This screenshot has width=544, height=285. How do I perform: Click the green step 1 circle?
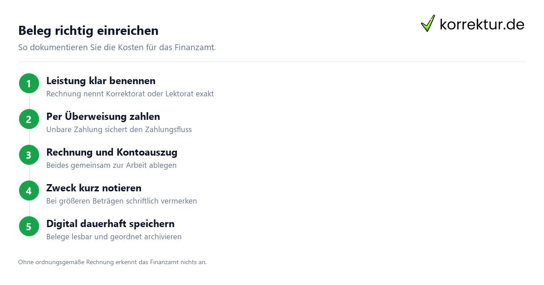[x=29, y=84]
